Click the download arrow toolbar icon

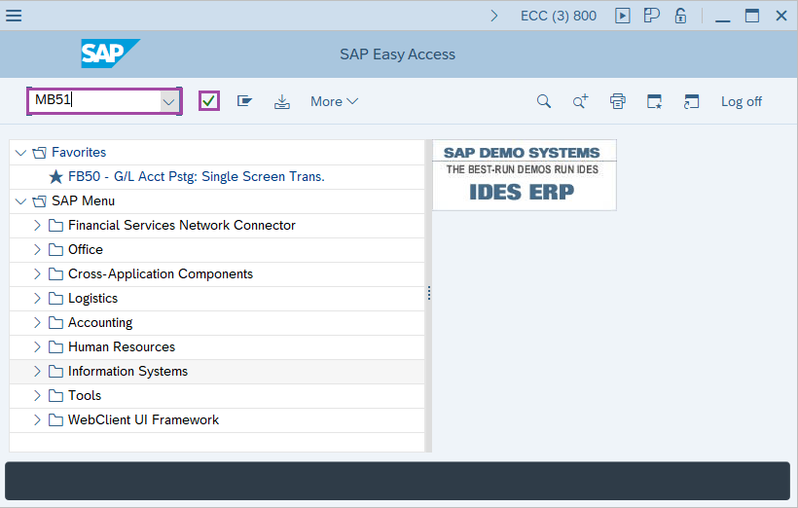pos(282,101)
